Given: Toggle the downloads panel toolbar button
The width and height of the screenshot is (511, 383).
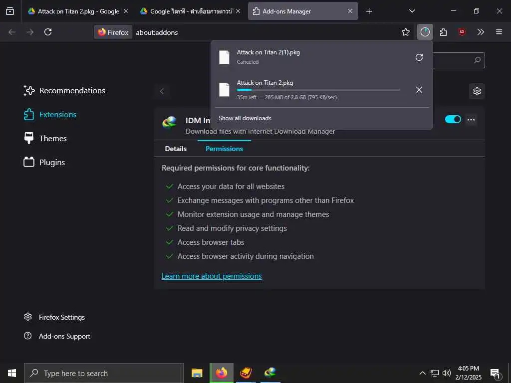Looking at the screenshot, I should coord(425,32).
